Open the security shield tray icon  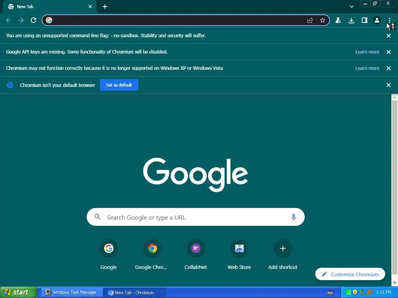[x=355, y=292]
